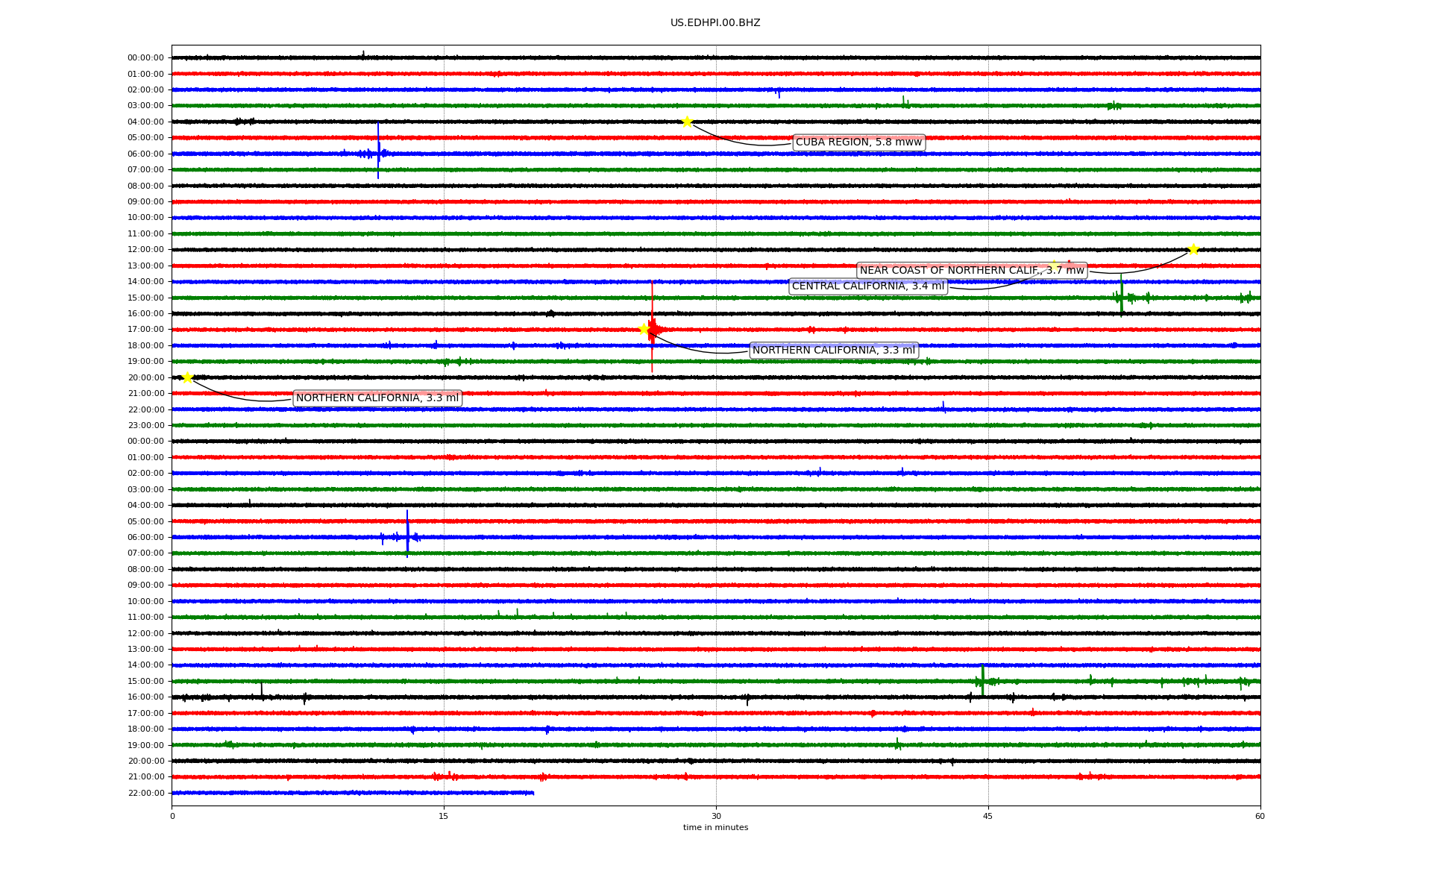Click the CENTRAL CALIFORNIA, 3.4 ml label
Screen dimensions: 1432x895
point(867,286)
